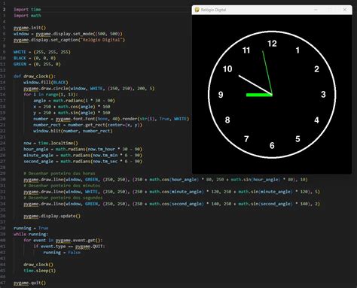Click number 12 on the clock face

click(272, 44)
